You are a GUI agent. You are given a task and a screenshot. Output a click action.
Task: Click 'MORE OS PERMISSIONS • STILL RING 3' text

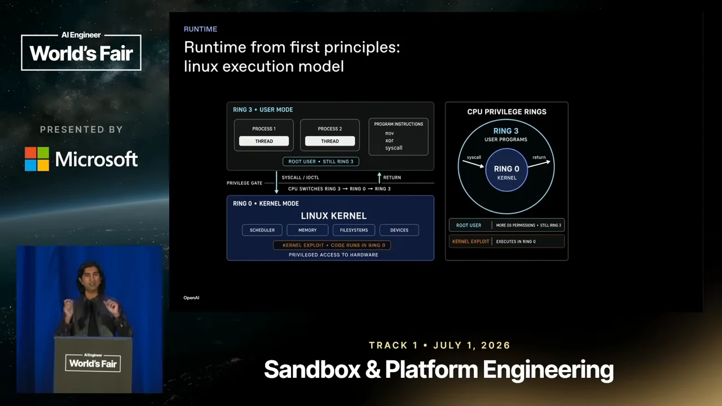coord(529,225)
